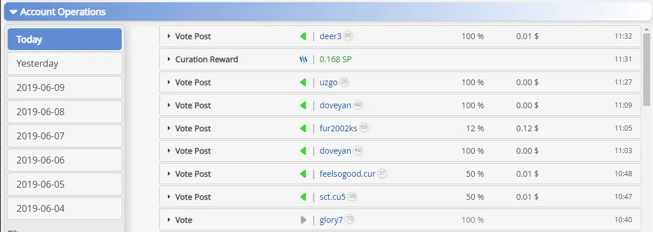653x232 pixels.
Task: Switch to the 2019-06-09 date tab
Action: click(65, 88)
